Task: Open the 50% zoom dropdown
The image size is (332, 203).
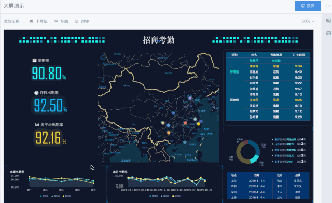Action: (x=308, y=21)
